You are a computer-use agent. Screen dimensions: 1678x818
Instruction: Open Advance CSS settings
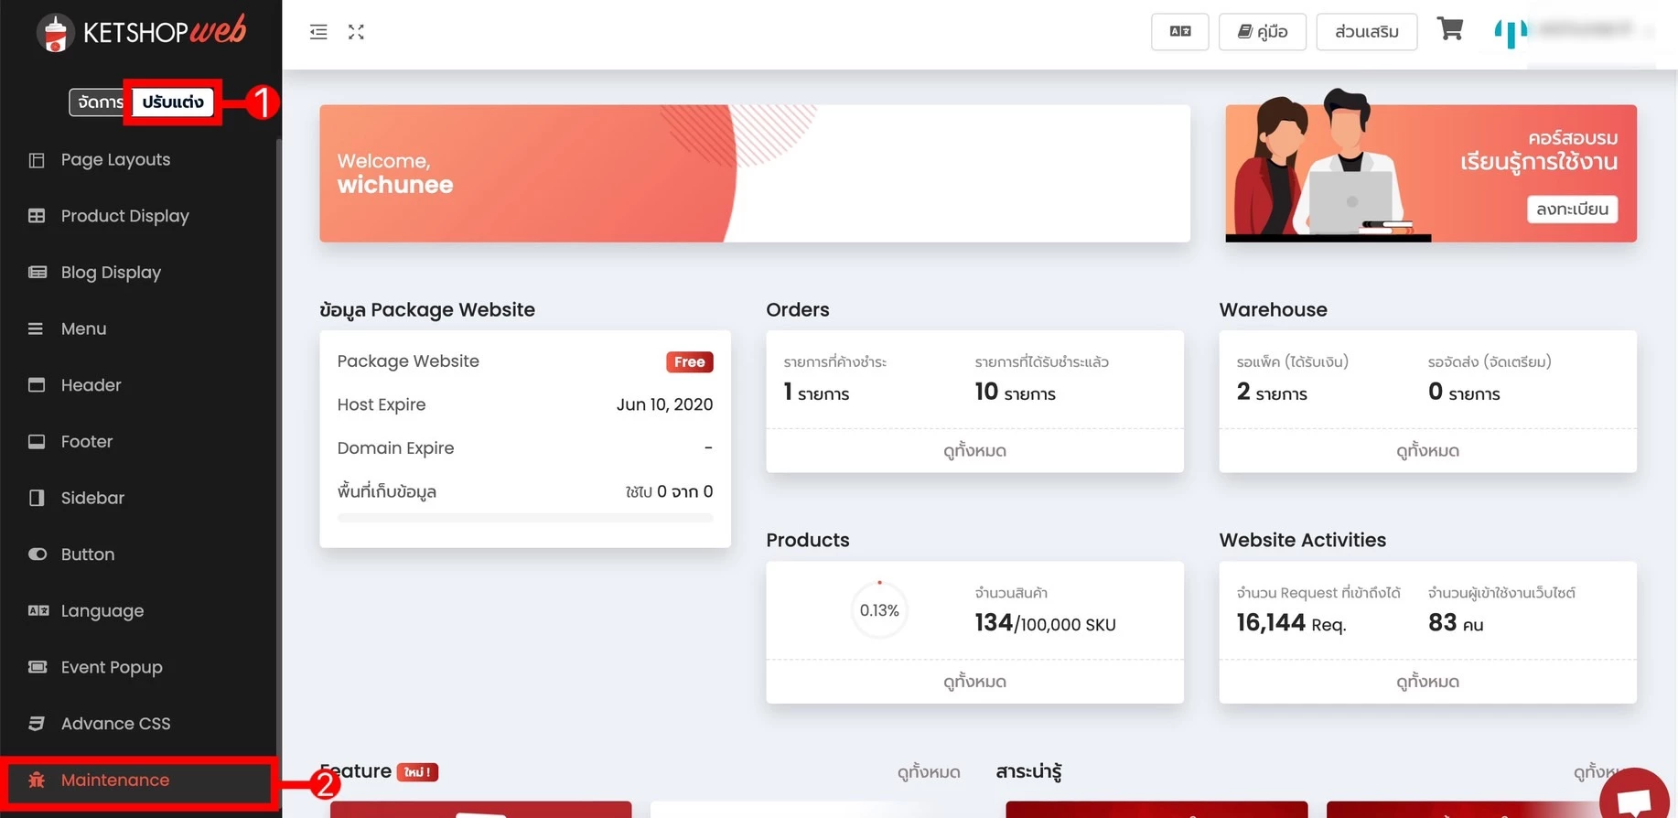[115, 724]
